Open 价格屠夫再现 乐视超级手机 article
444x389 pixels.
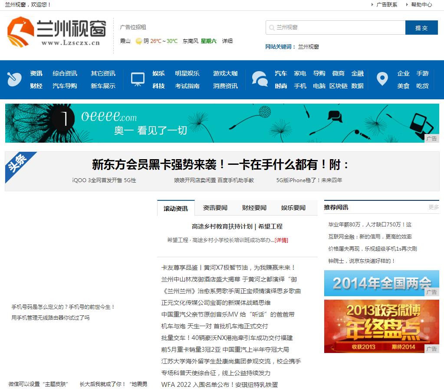click(x=373, y=248)
